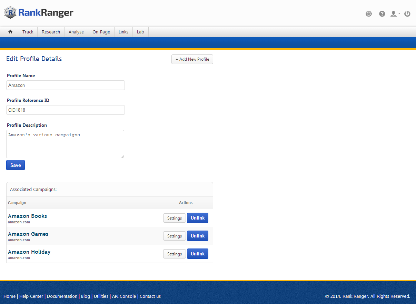
Task: Save the profile details
Action: (16, 165)
